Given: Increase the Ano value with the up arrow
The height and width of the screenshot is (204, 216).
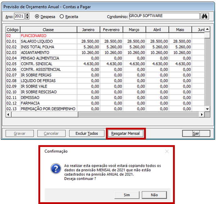Looking at the screenshot, I should 27,15.
